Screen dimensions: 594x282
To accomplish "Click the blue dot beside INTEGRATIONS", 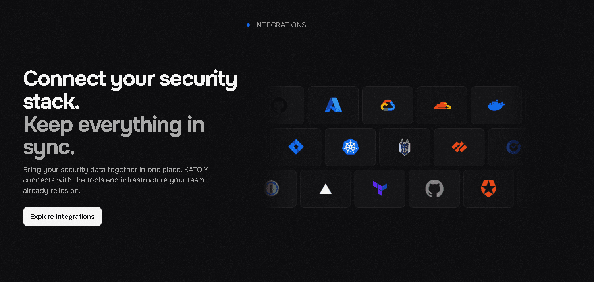I will coord(248,25).
